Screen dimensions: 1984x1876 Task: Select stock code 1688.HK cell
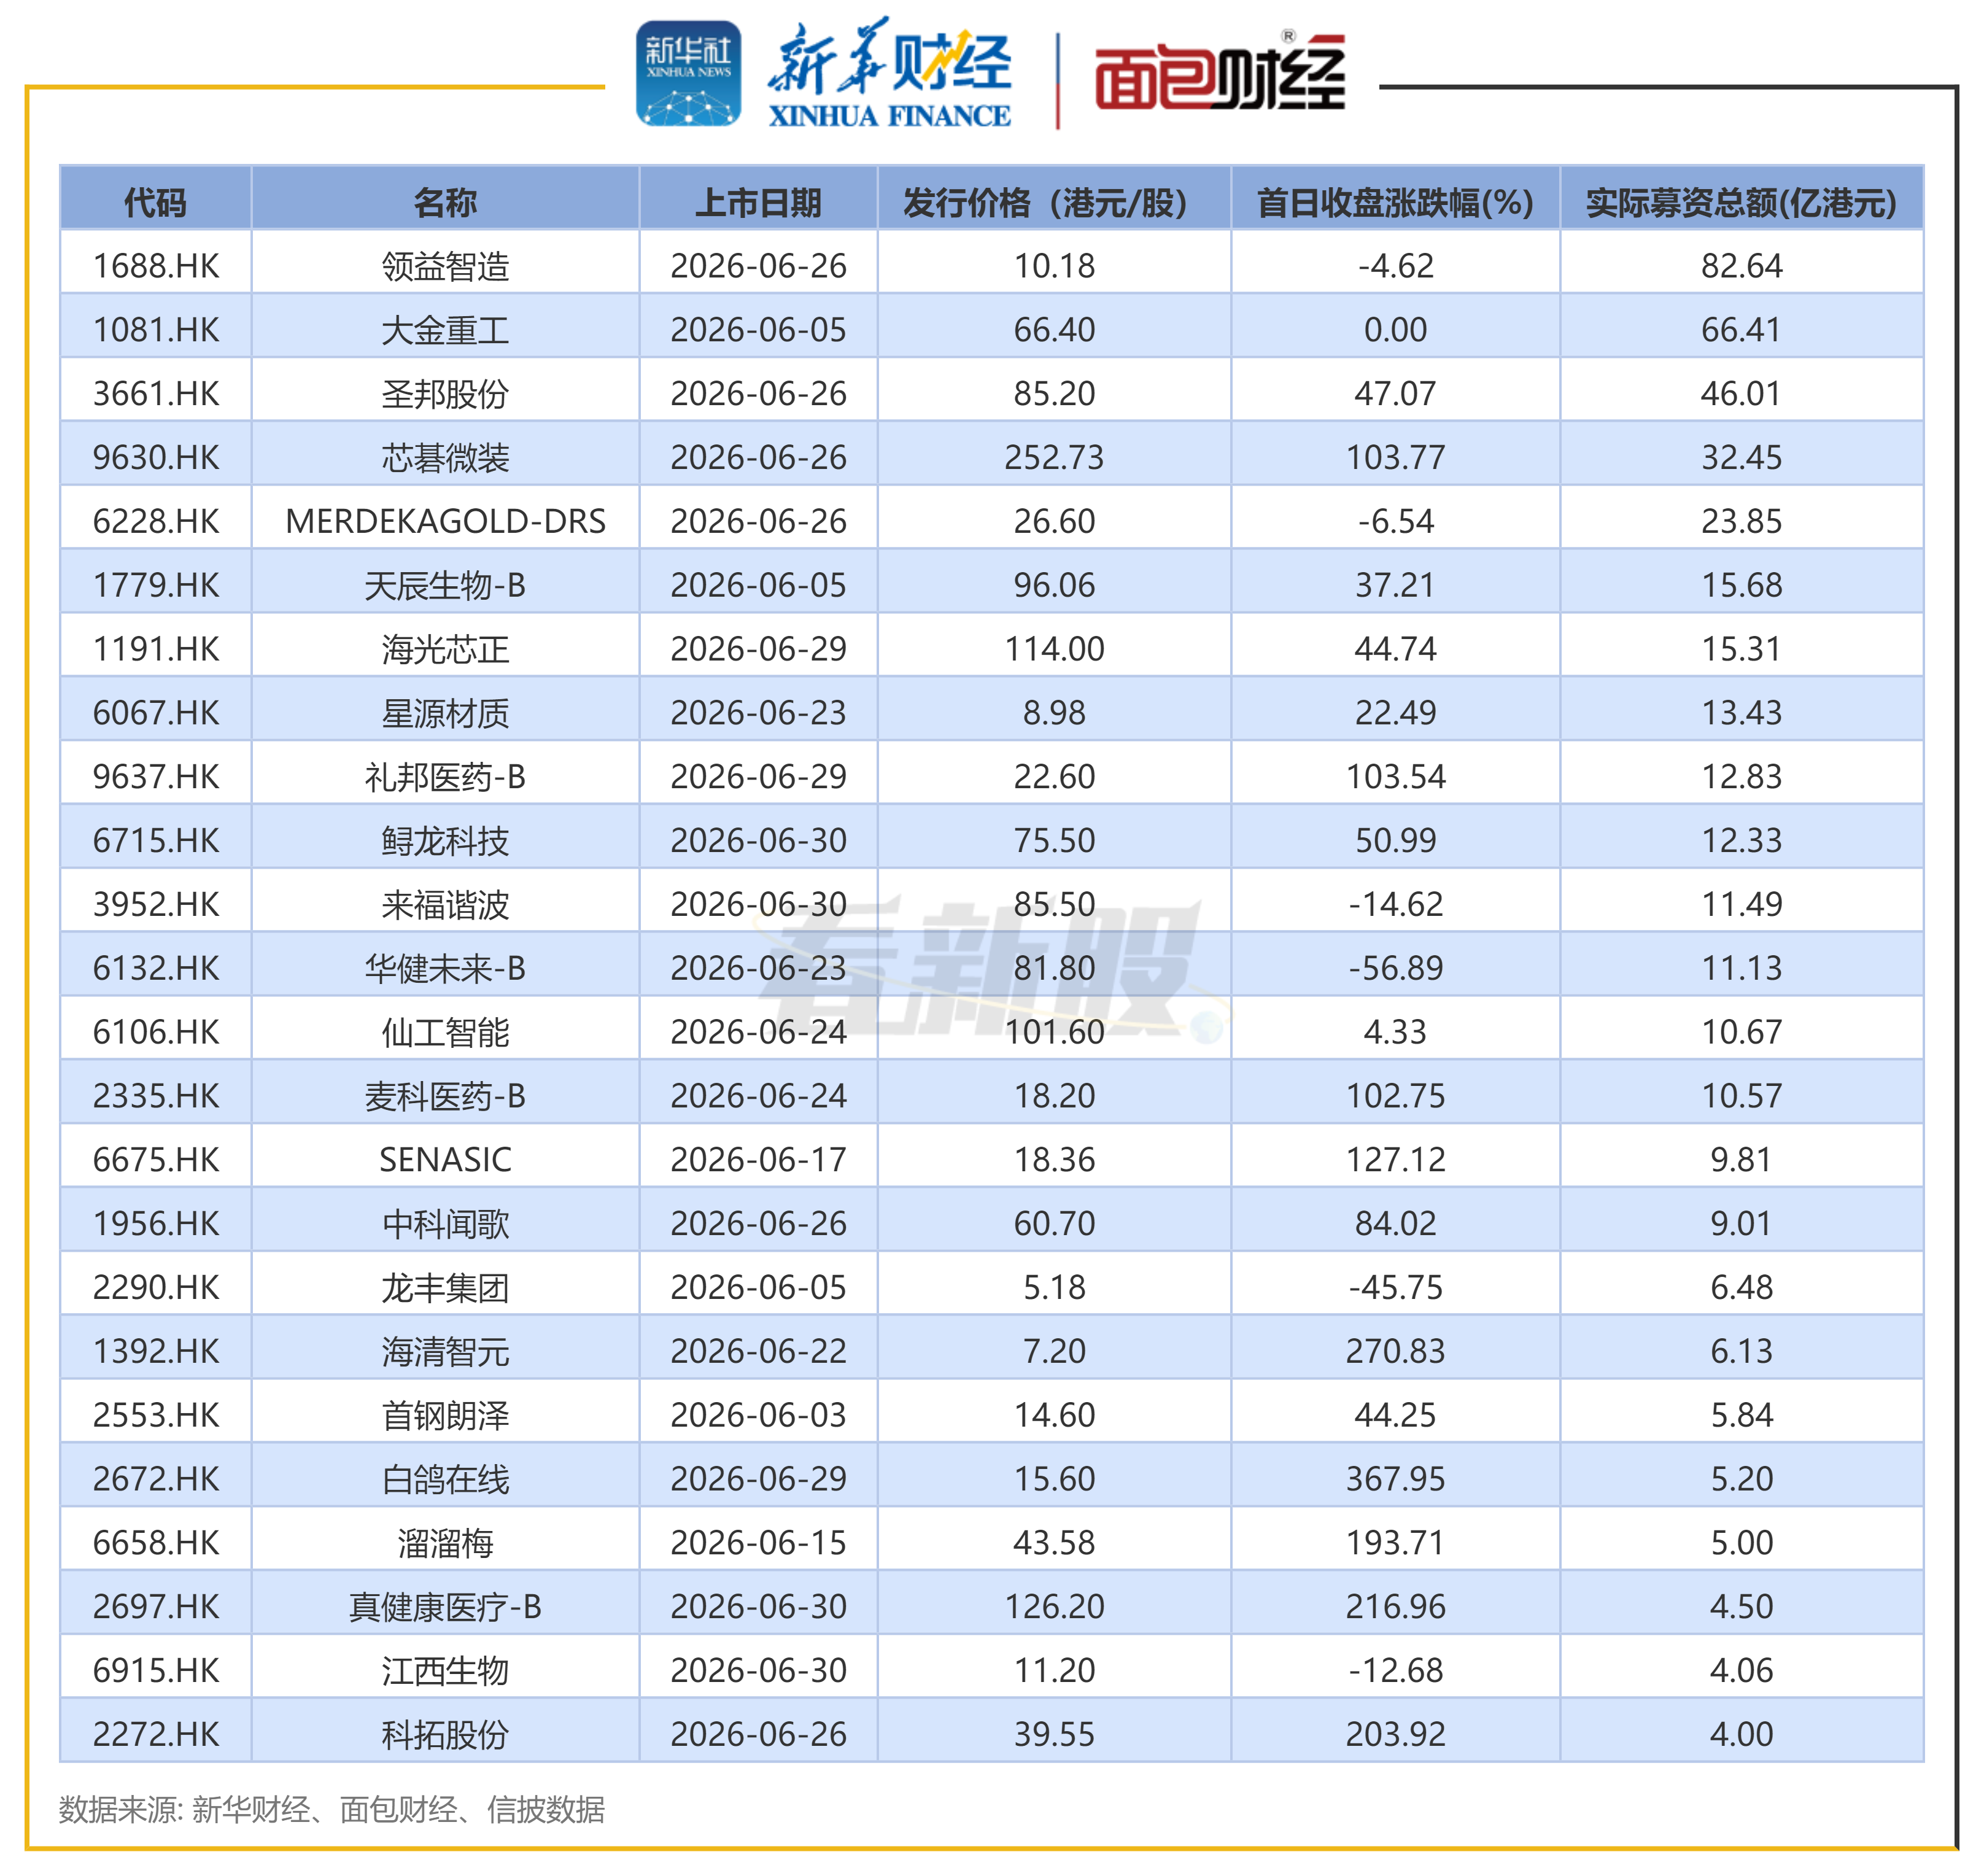156,266
